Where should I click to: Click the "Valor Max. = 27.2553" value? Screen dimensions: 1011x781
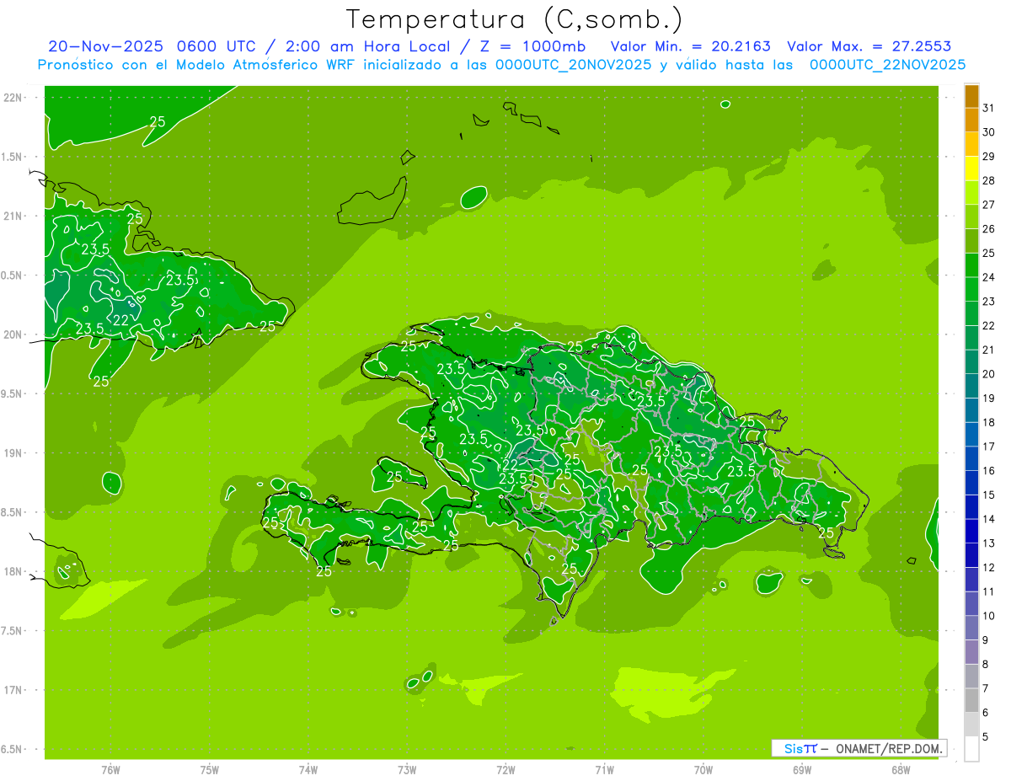869,45
